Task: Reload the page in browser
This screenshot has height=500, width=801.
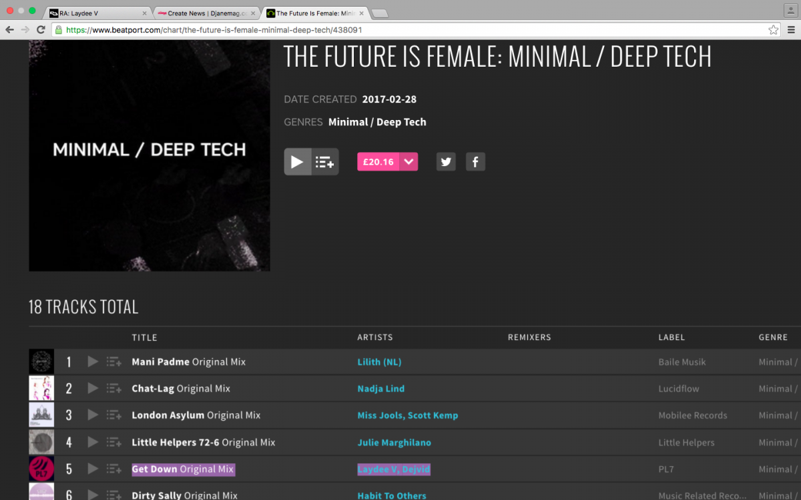Action: (41, 30)
